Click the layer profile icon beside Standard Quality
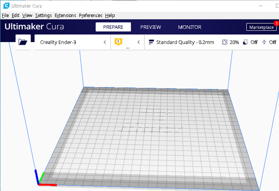This screenshot has height=191, width=279. [x=151, y=42]
